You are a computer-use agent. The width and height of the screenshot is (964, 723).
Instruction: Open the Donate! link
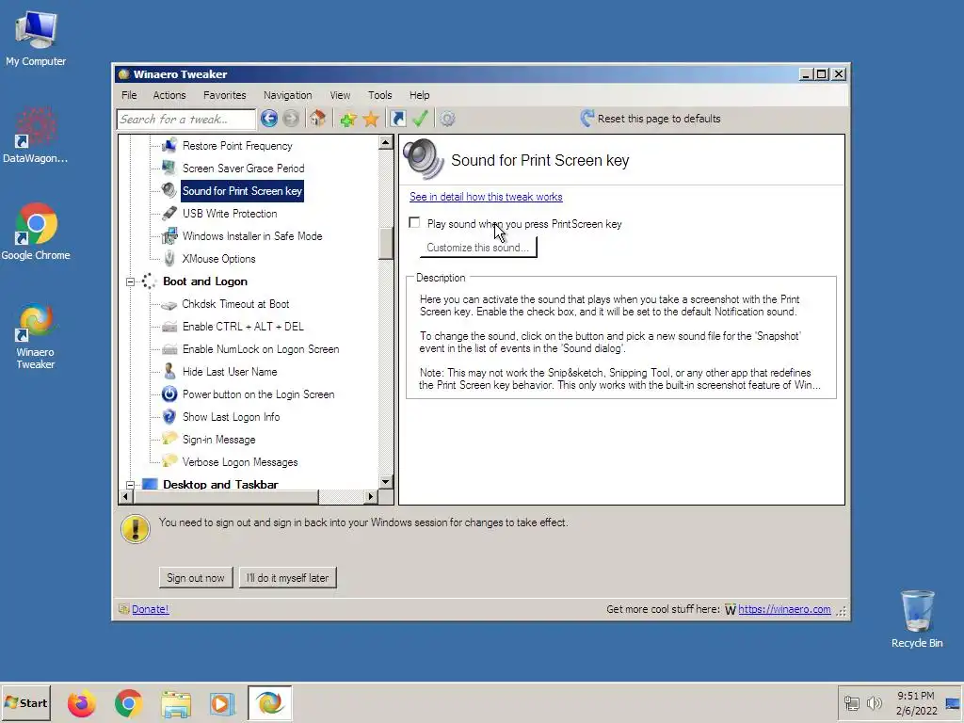pyautogui.click(x=150, y=609)
